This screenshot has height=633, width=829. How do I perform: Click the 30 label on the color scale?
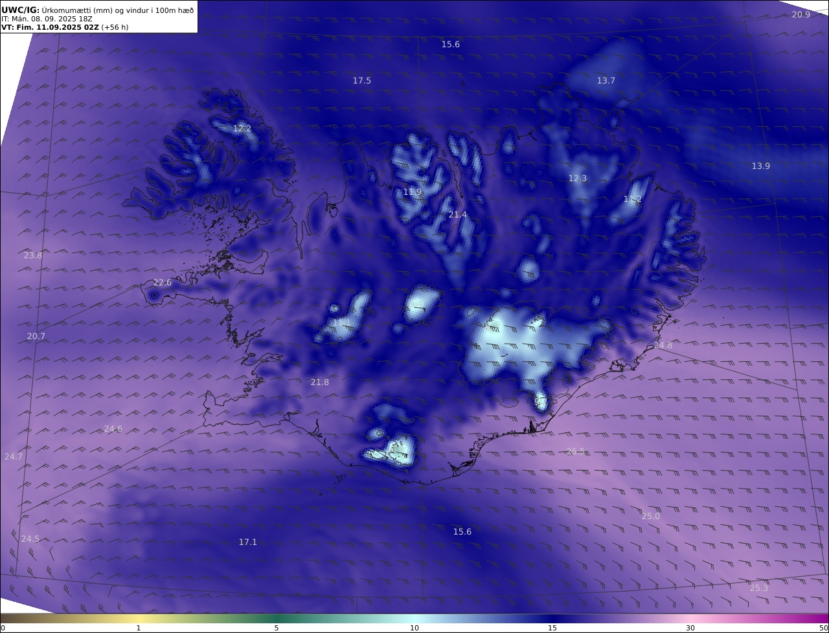tap(690, 628)
